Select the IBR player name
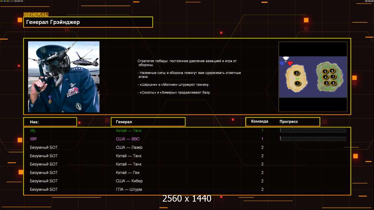 (x=33, y=139)
